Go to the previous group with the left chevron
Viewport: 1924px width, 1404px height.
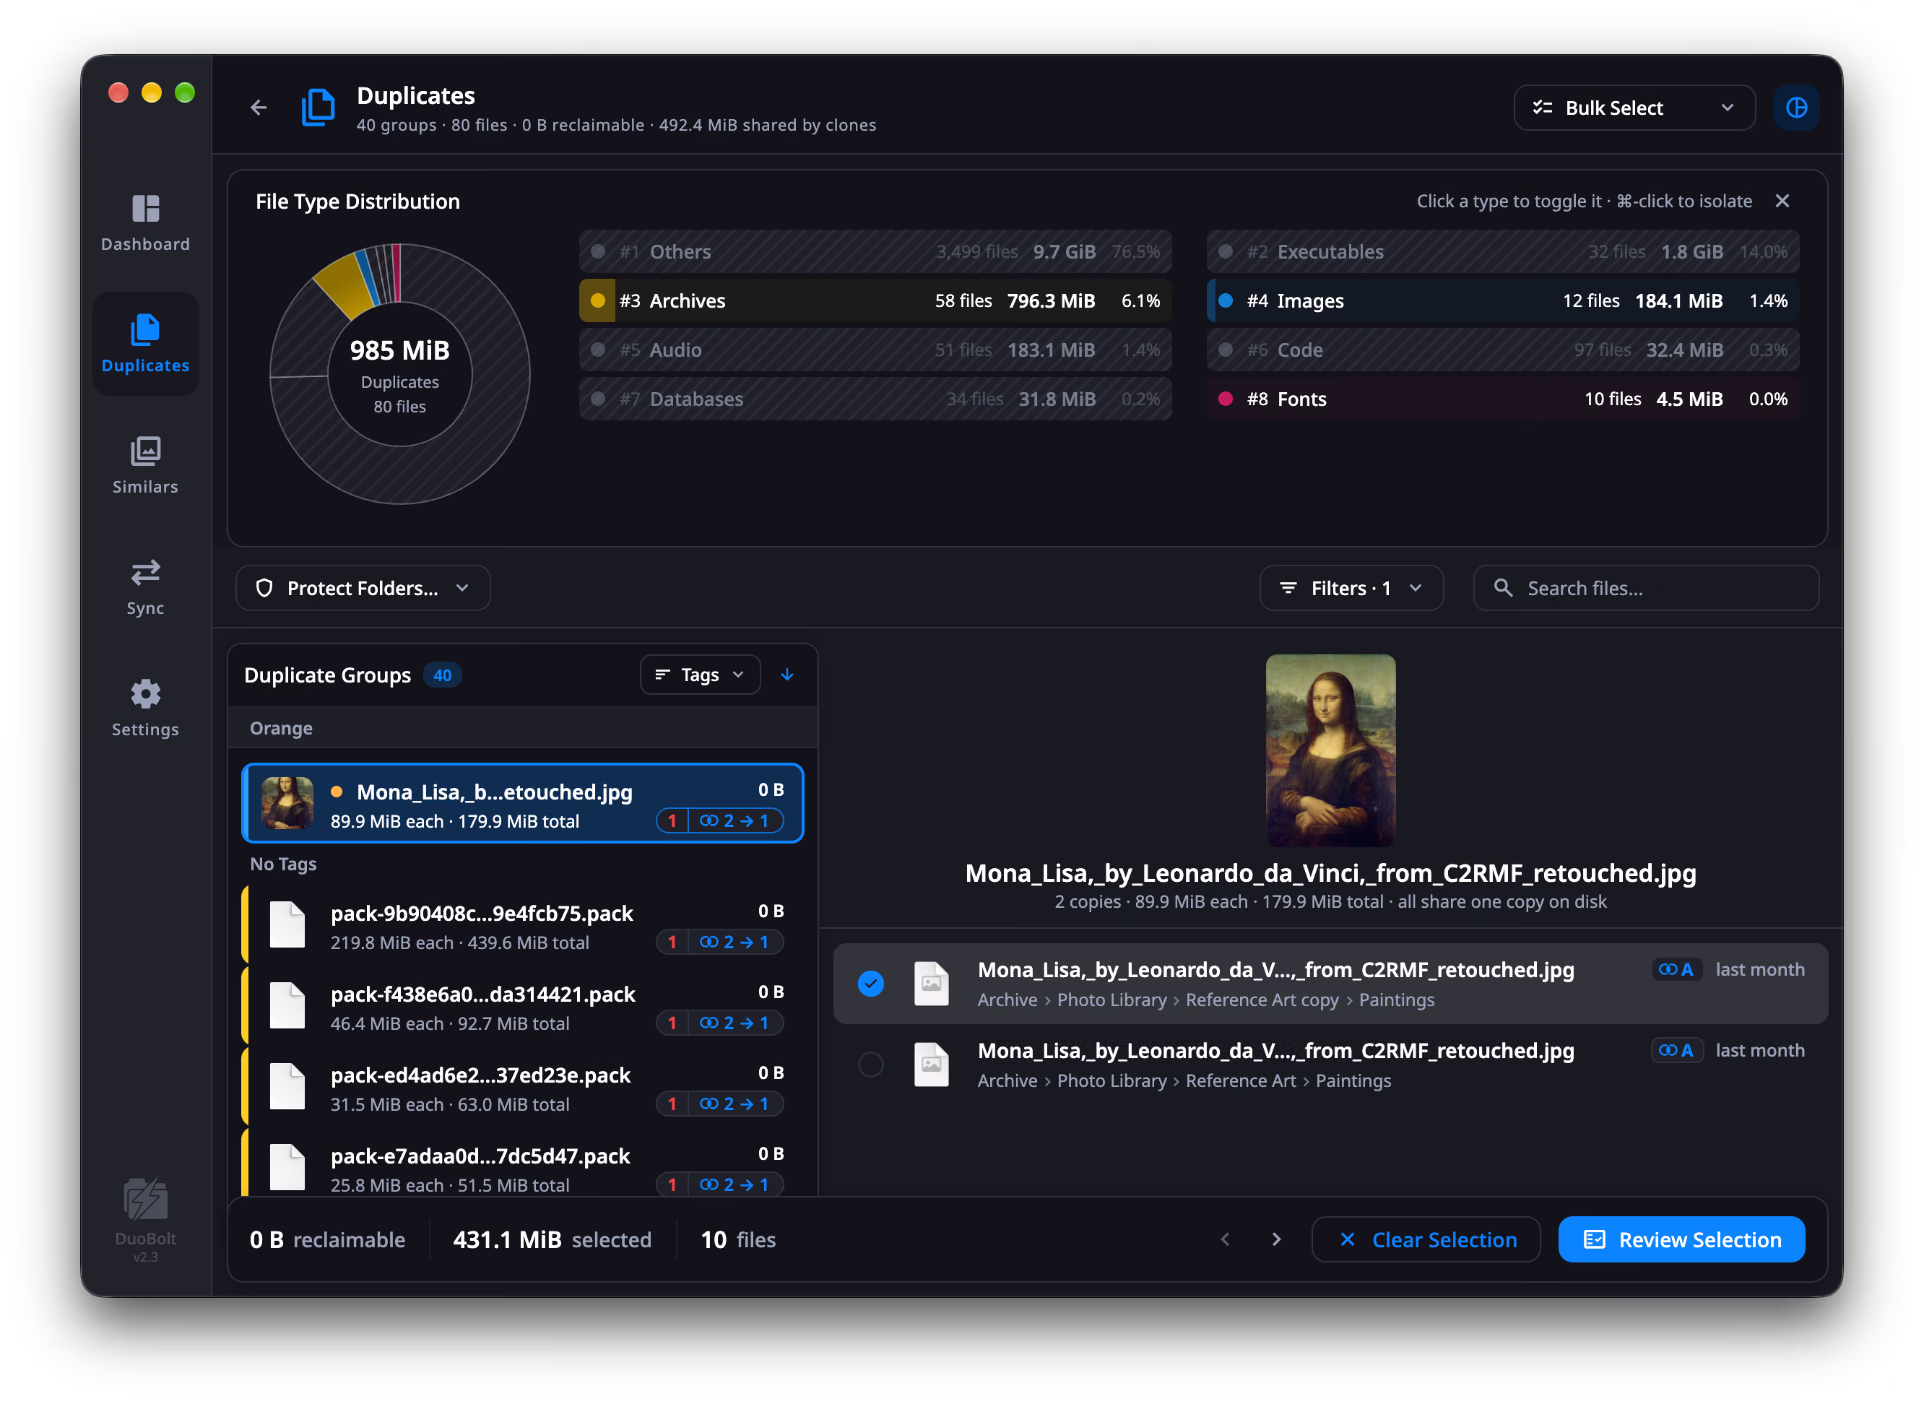[1226, 1239]
